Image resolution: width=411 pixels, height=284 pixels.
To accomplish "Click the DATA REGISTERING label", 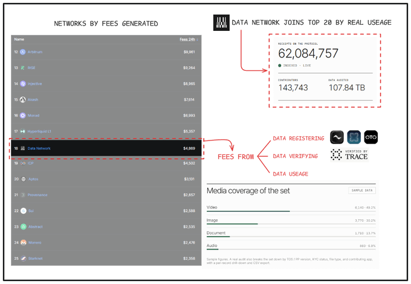I will [x=299, y=139].
